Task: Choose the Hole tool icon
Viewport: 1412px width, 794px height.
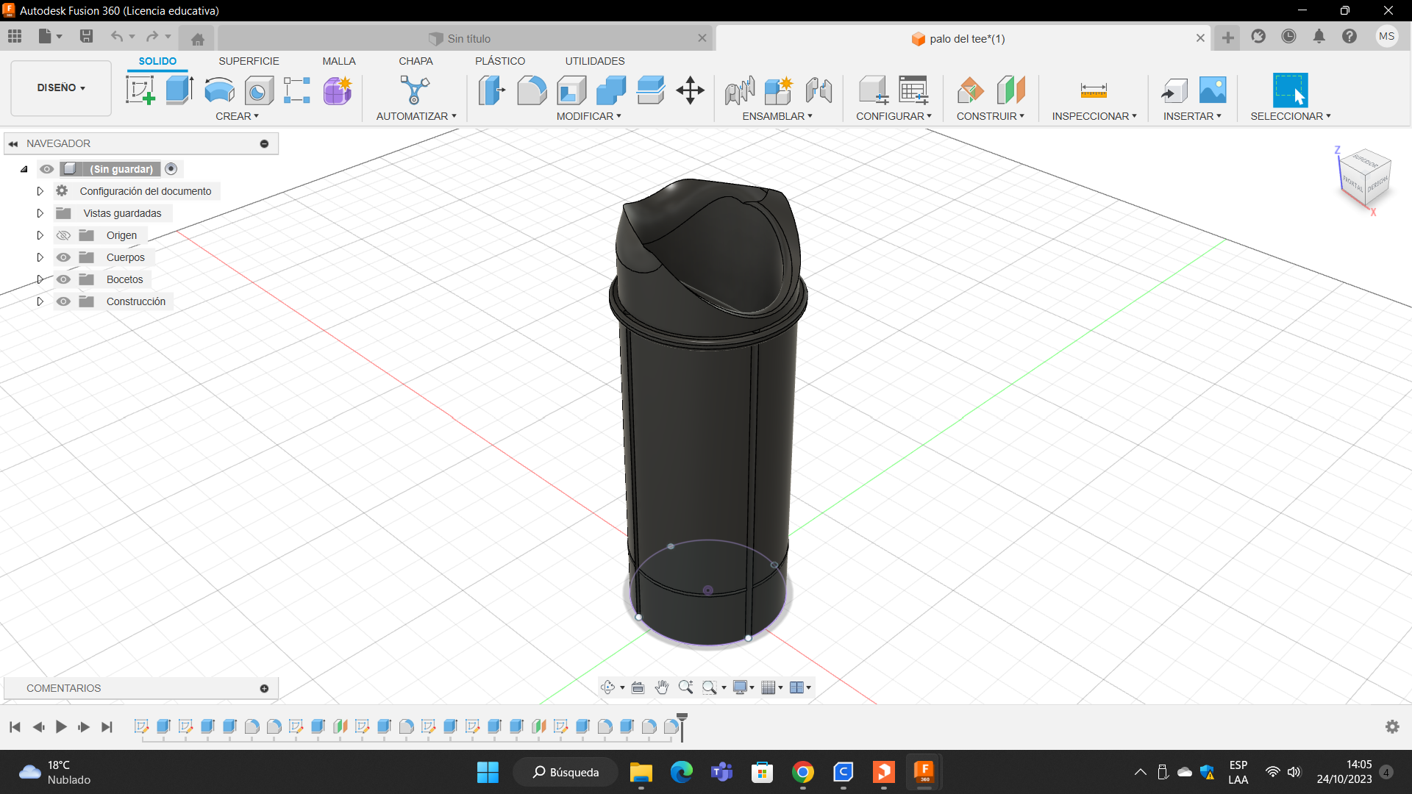Action: pyautogui.click(x=259, y=91)
